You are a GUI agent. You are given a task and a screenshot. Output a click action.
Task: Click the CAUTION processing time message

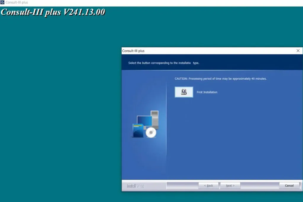click(220, 79)
